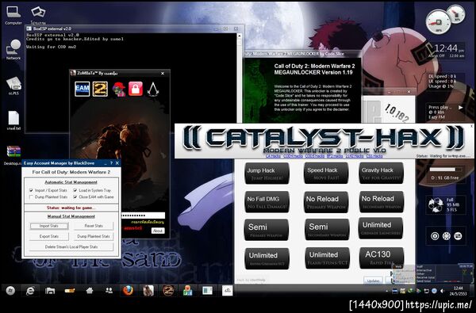
Task: Click the Assassin's Creed logo icon in ZoMBaTa
Action: [153, 90]
